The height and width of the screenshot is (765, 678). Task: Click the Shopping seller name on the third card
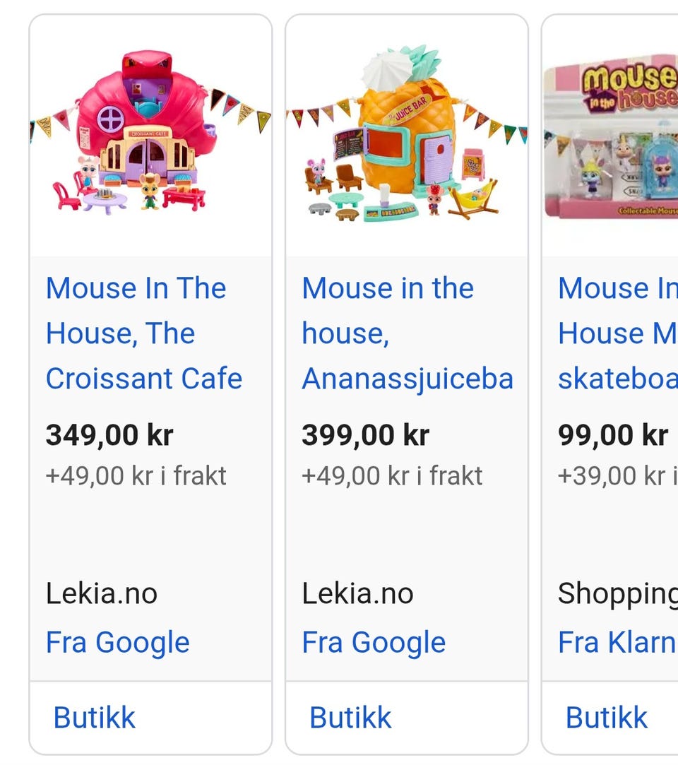coord(617,593)
